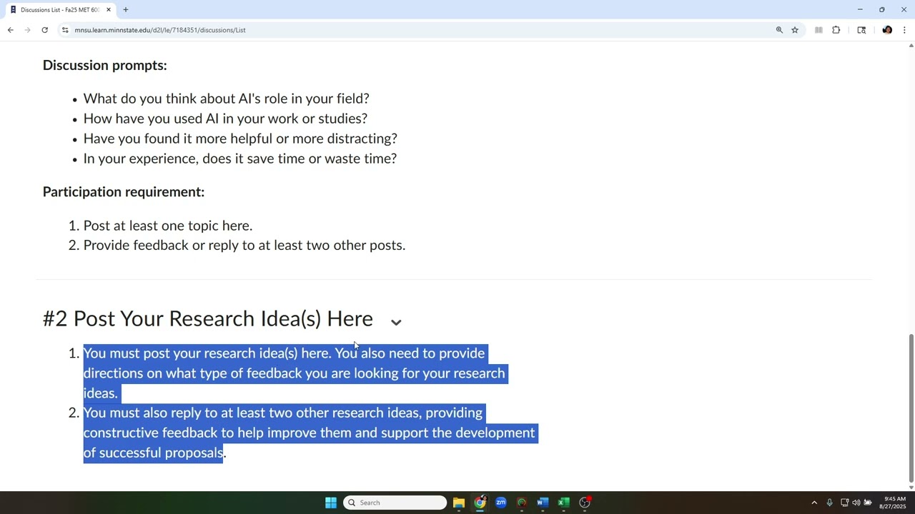Click 'Post at least one topic here.' text

click(168, 226)
